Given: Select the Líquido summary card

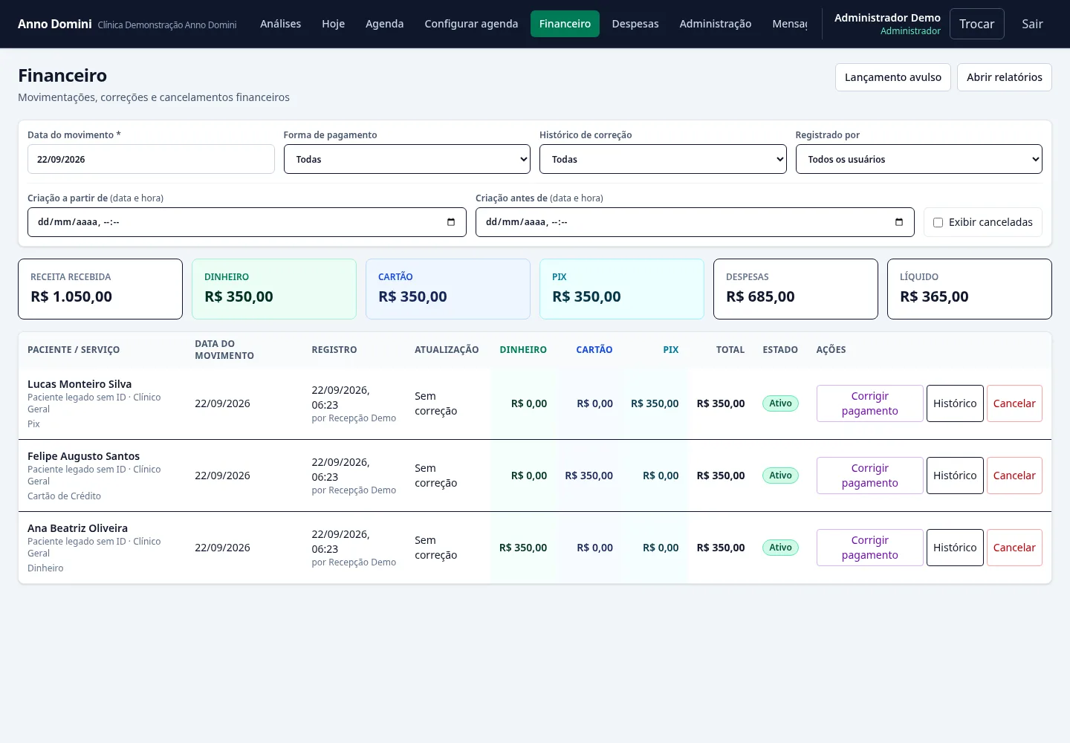Looking at the screenshot, I should 970,289.
